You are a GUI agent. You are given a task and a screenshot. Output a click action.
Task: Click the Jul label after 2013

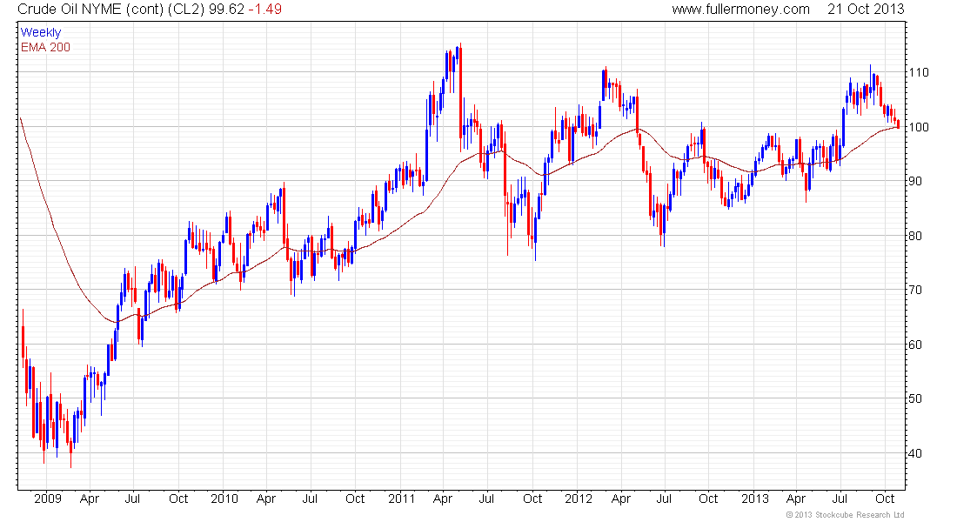[x=840, y=499]
